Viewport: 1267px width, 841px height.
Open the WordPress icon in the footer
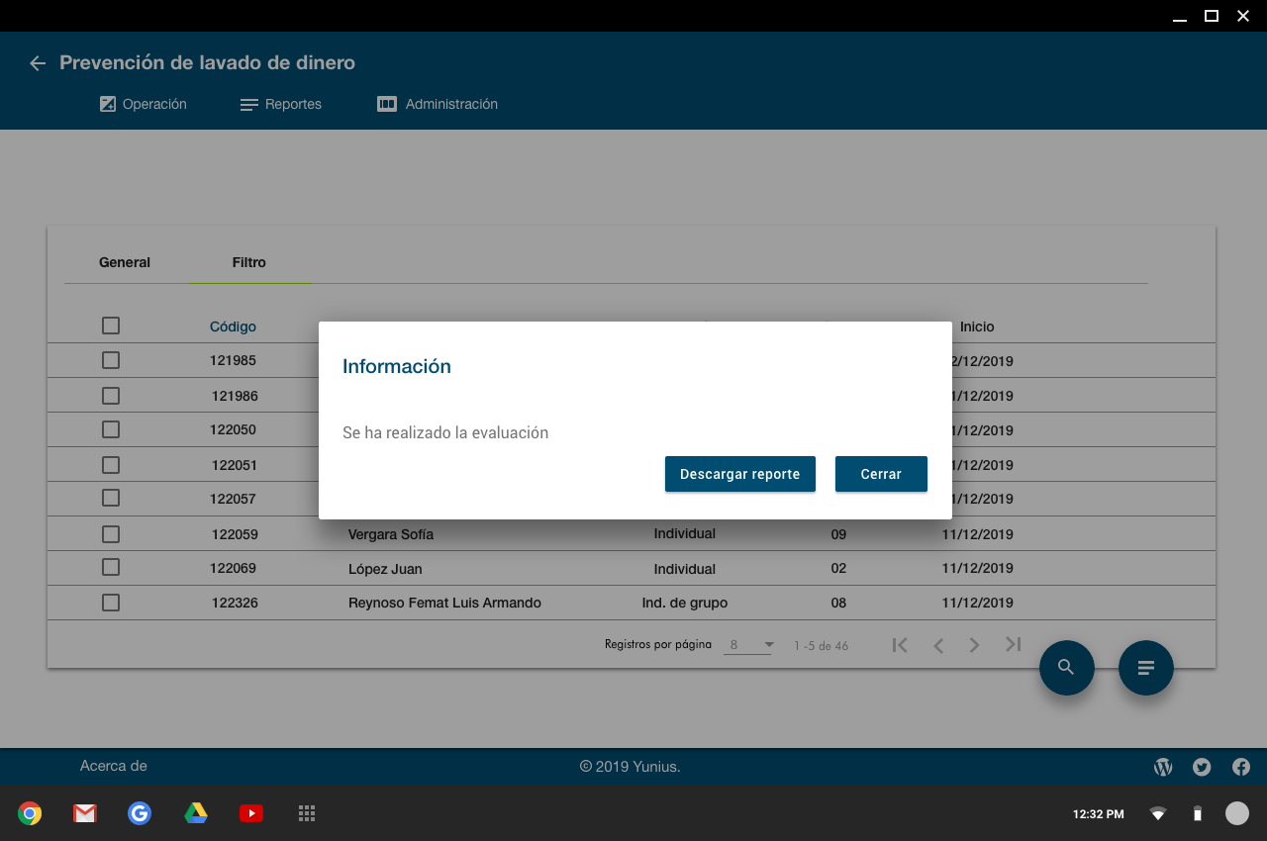point(1163,767)
